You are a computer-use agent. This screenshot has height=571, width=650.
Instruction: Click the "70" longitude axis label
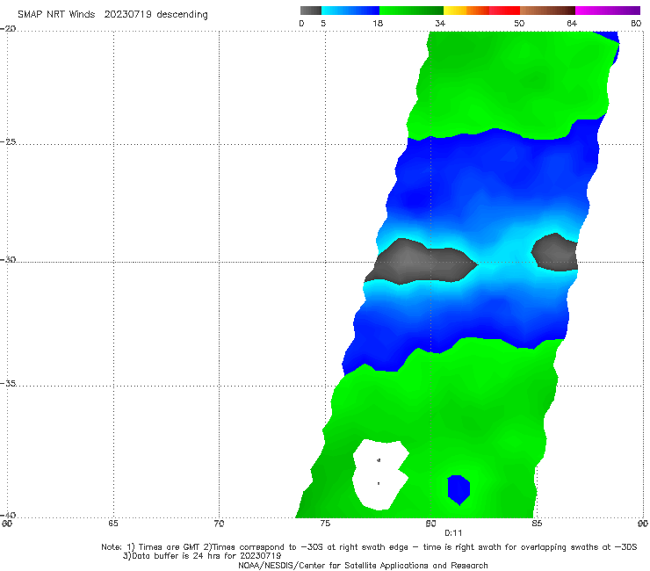[x=219, y=523]
